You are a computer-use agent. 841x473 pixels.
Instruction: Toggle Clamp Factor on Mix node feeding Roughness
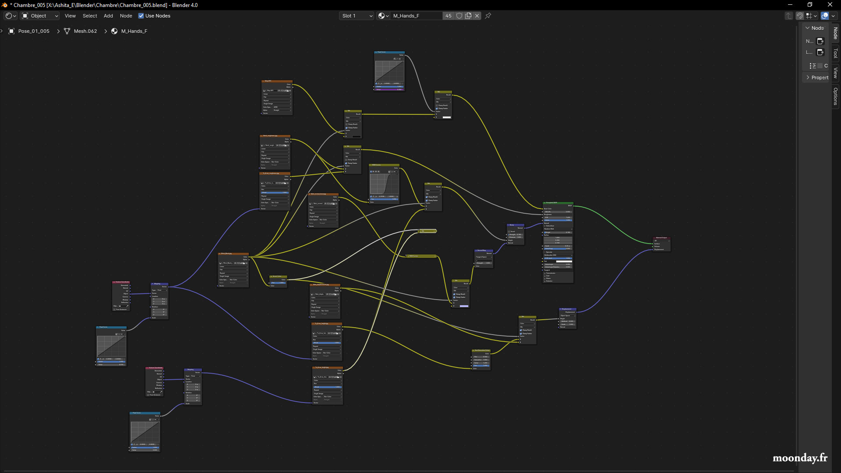tap(346, 163)
